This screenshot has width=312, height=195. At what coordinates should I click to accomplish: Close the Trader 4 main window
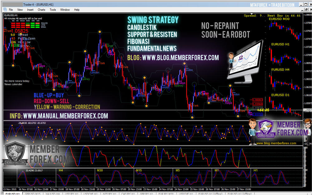[310, 4]
